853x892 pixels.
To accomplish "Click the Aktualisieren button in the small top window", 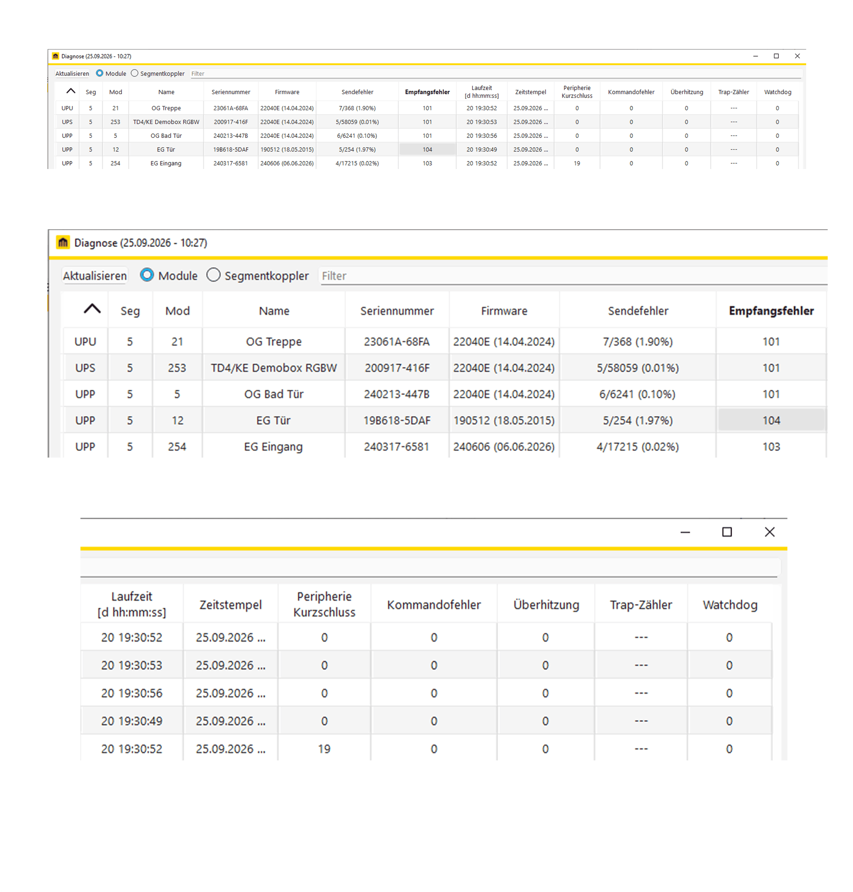I will point(72,74).
